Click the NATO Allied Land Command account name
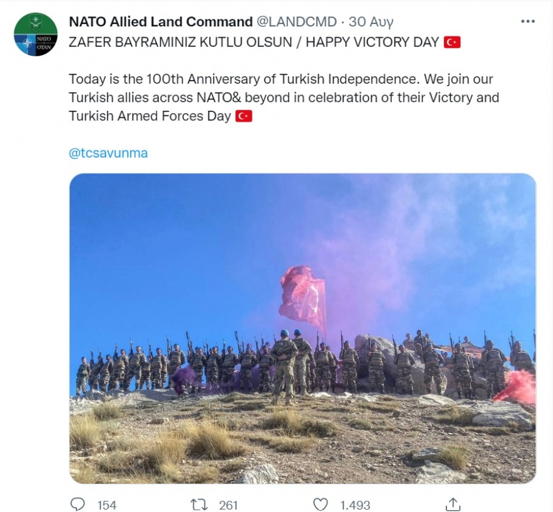 161,22
